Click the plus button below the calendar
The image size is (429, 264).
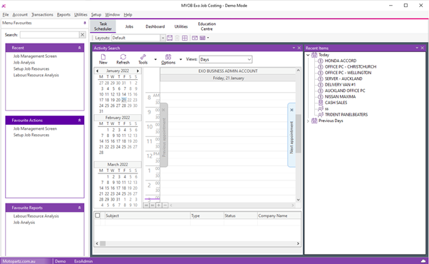point(159,205)
